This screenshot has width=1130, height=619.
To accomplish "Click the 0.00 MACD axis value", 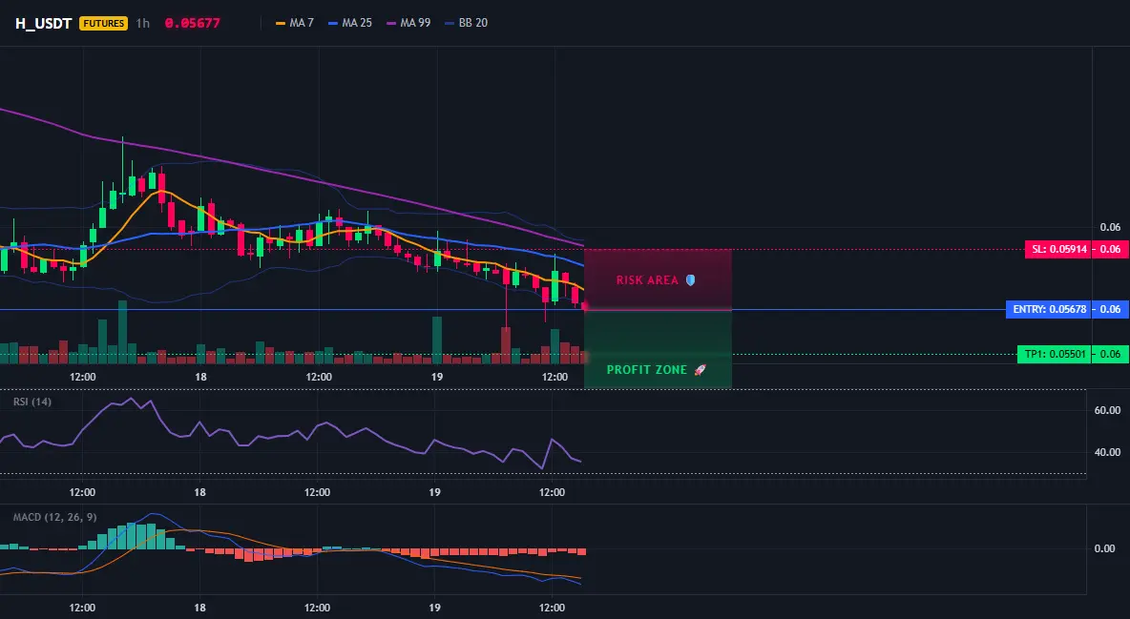I will pyautogui.click(x=1105, y=548).
